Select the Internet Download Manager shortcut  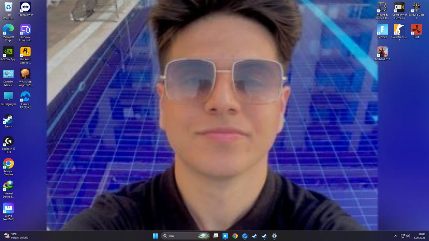pos(8,189)
